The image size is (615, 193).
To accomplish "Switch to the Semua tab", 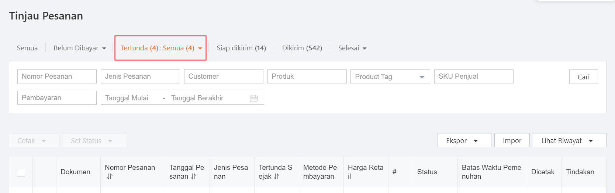I will click(x=27, y=48).
